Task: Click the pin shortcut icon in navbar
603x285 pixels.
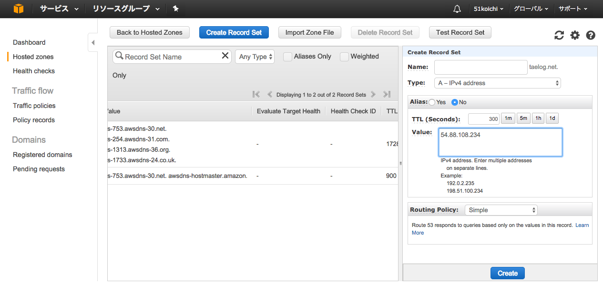Action: pyautogui.click(x=175, y=9)
